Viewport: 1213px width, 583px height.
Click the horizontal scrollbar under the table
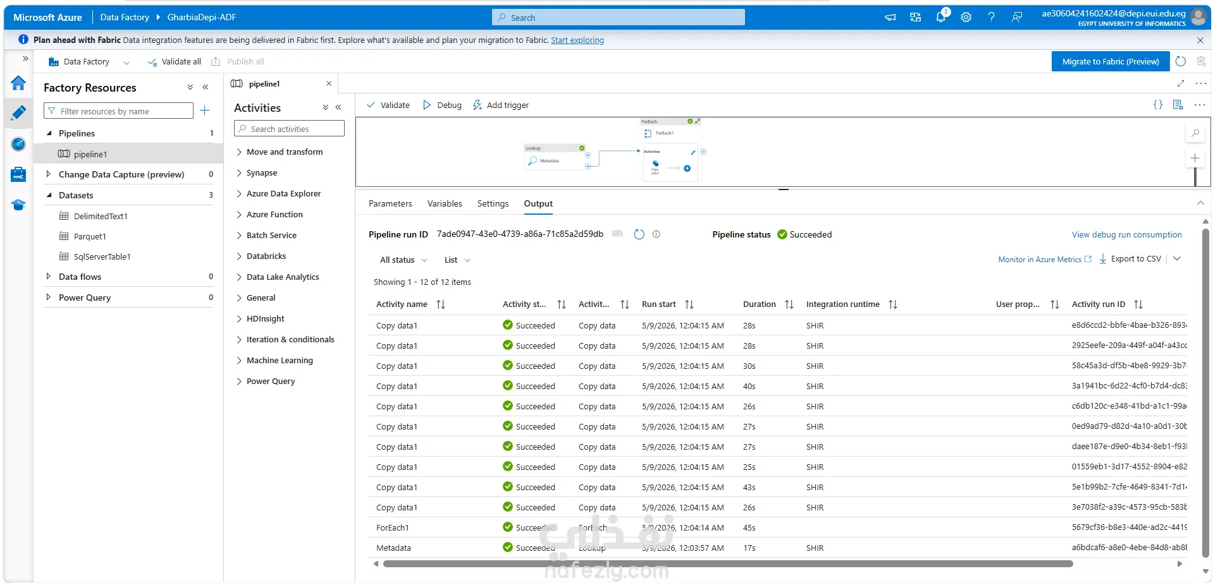click(728, 563)
